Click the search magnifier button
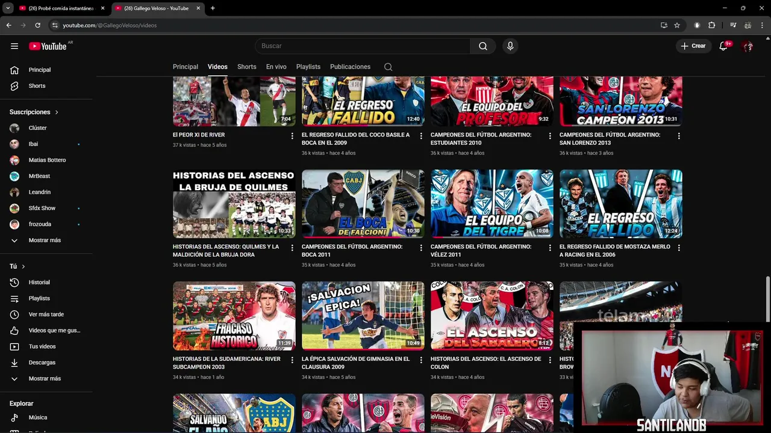This screenshot has width=771, height=433. tap(483, 46)
